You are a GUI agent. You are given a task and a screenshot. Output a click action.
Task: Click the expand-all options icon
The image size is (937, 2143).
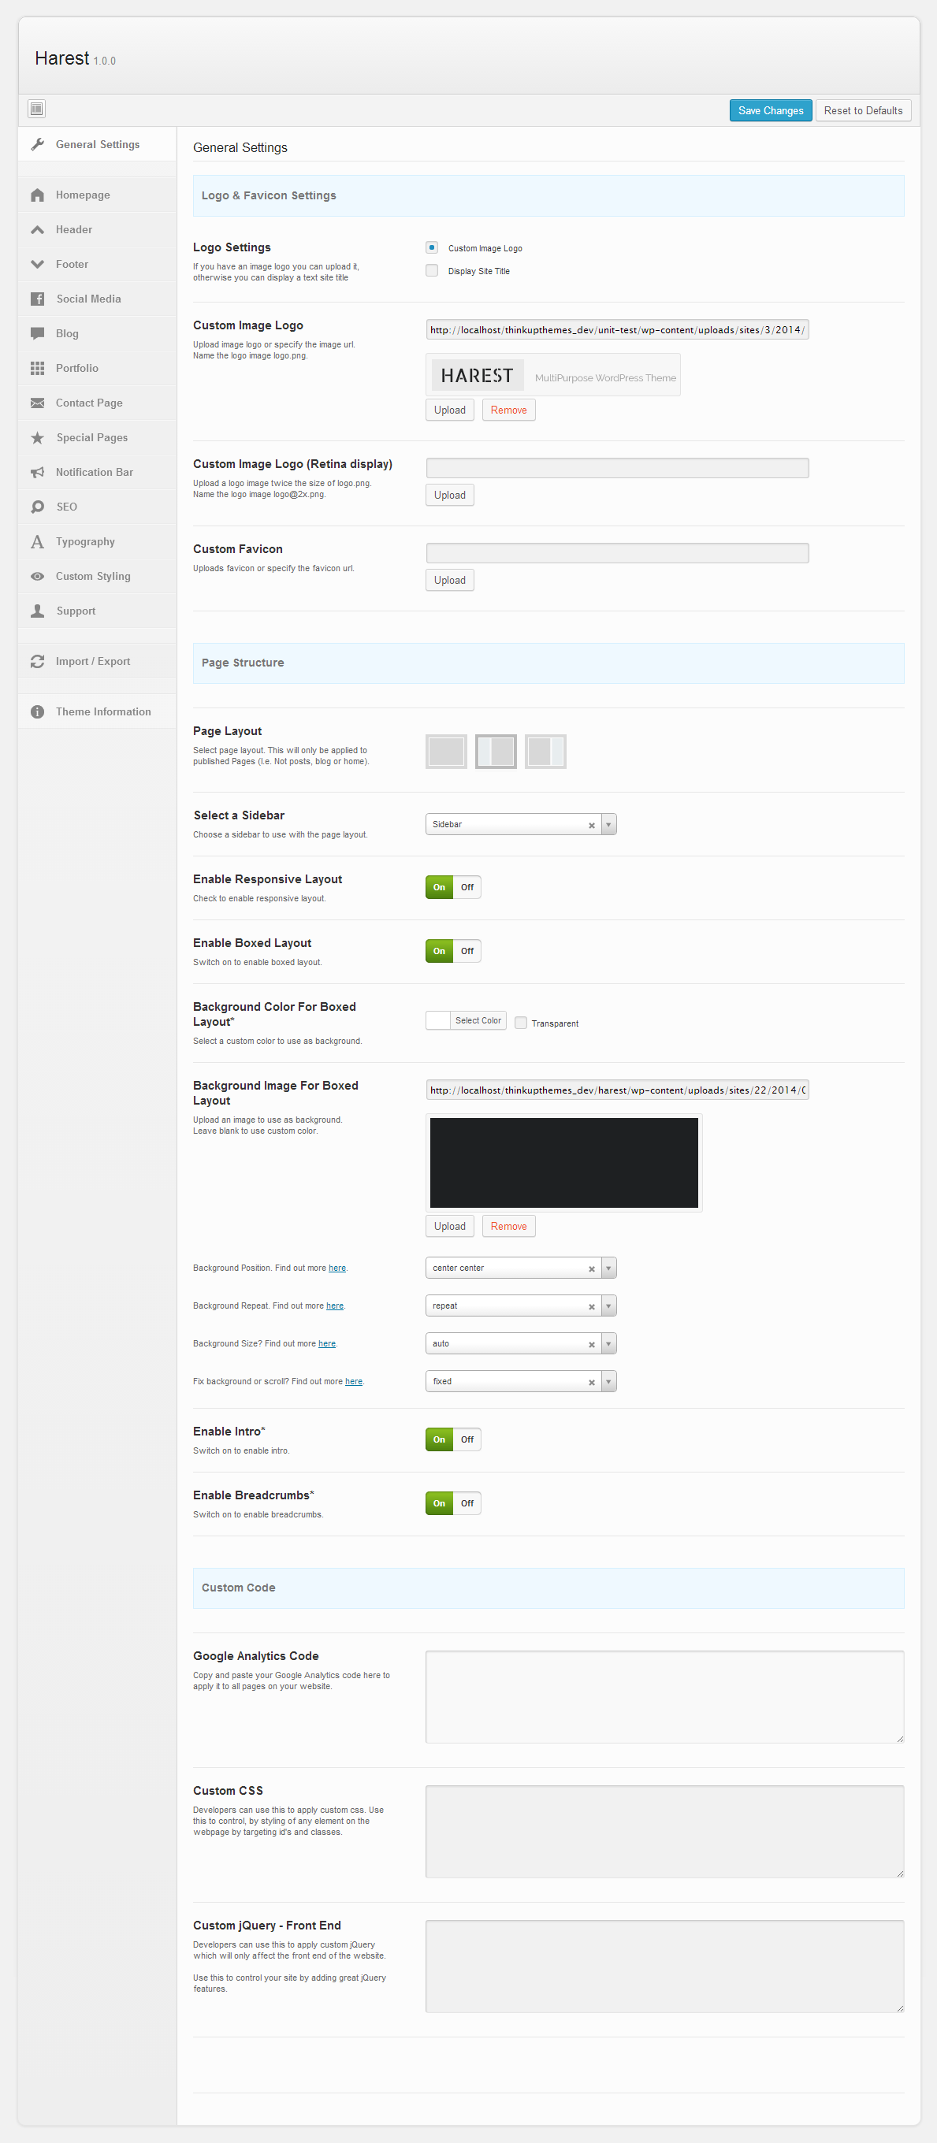[x=36, y=109]
